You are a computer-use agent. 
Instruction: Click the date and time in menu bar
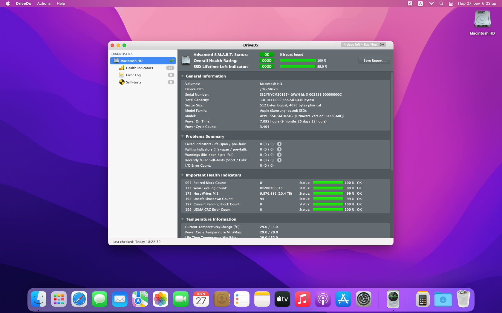[x=477, y=4]
